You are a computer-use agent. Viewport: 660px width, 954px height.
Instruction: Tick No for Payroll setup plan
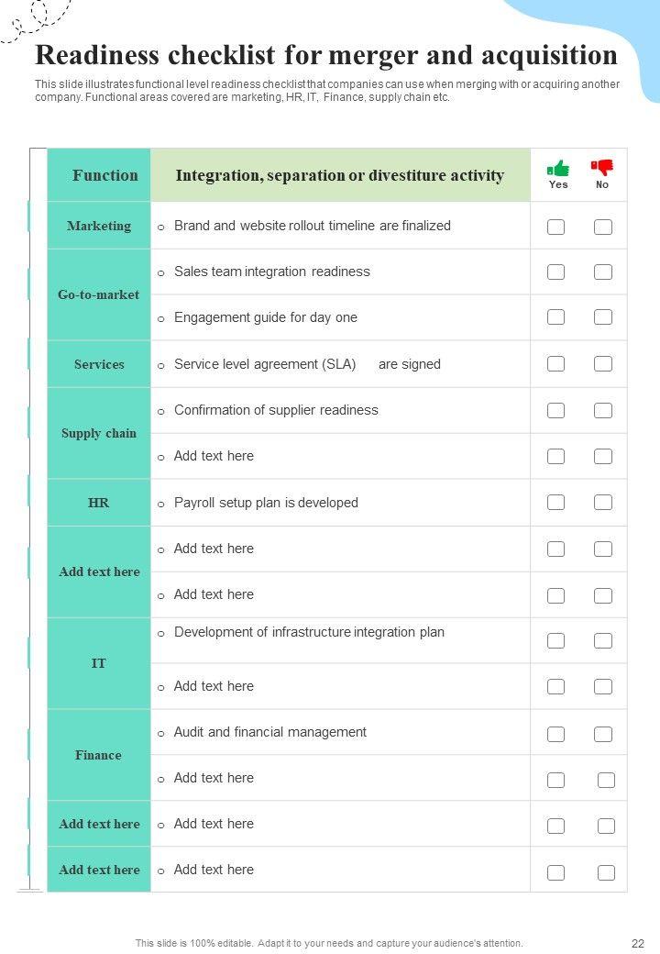tap(603, 503)
